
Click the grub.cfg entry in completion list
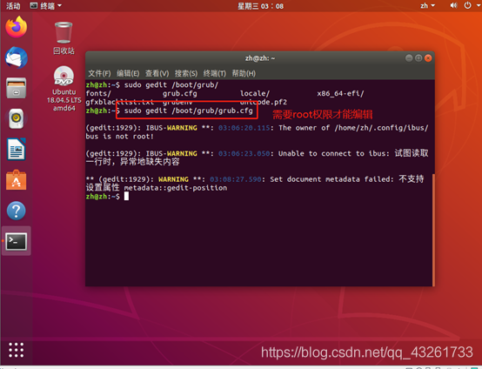(x=180, y=93)
